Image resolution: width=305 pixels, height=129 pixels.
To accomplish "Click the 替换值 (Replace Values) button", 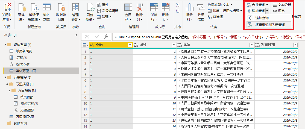I will [215, 17].
